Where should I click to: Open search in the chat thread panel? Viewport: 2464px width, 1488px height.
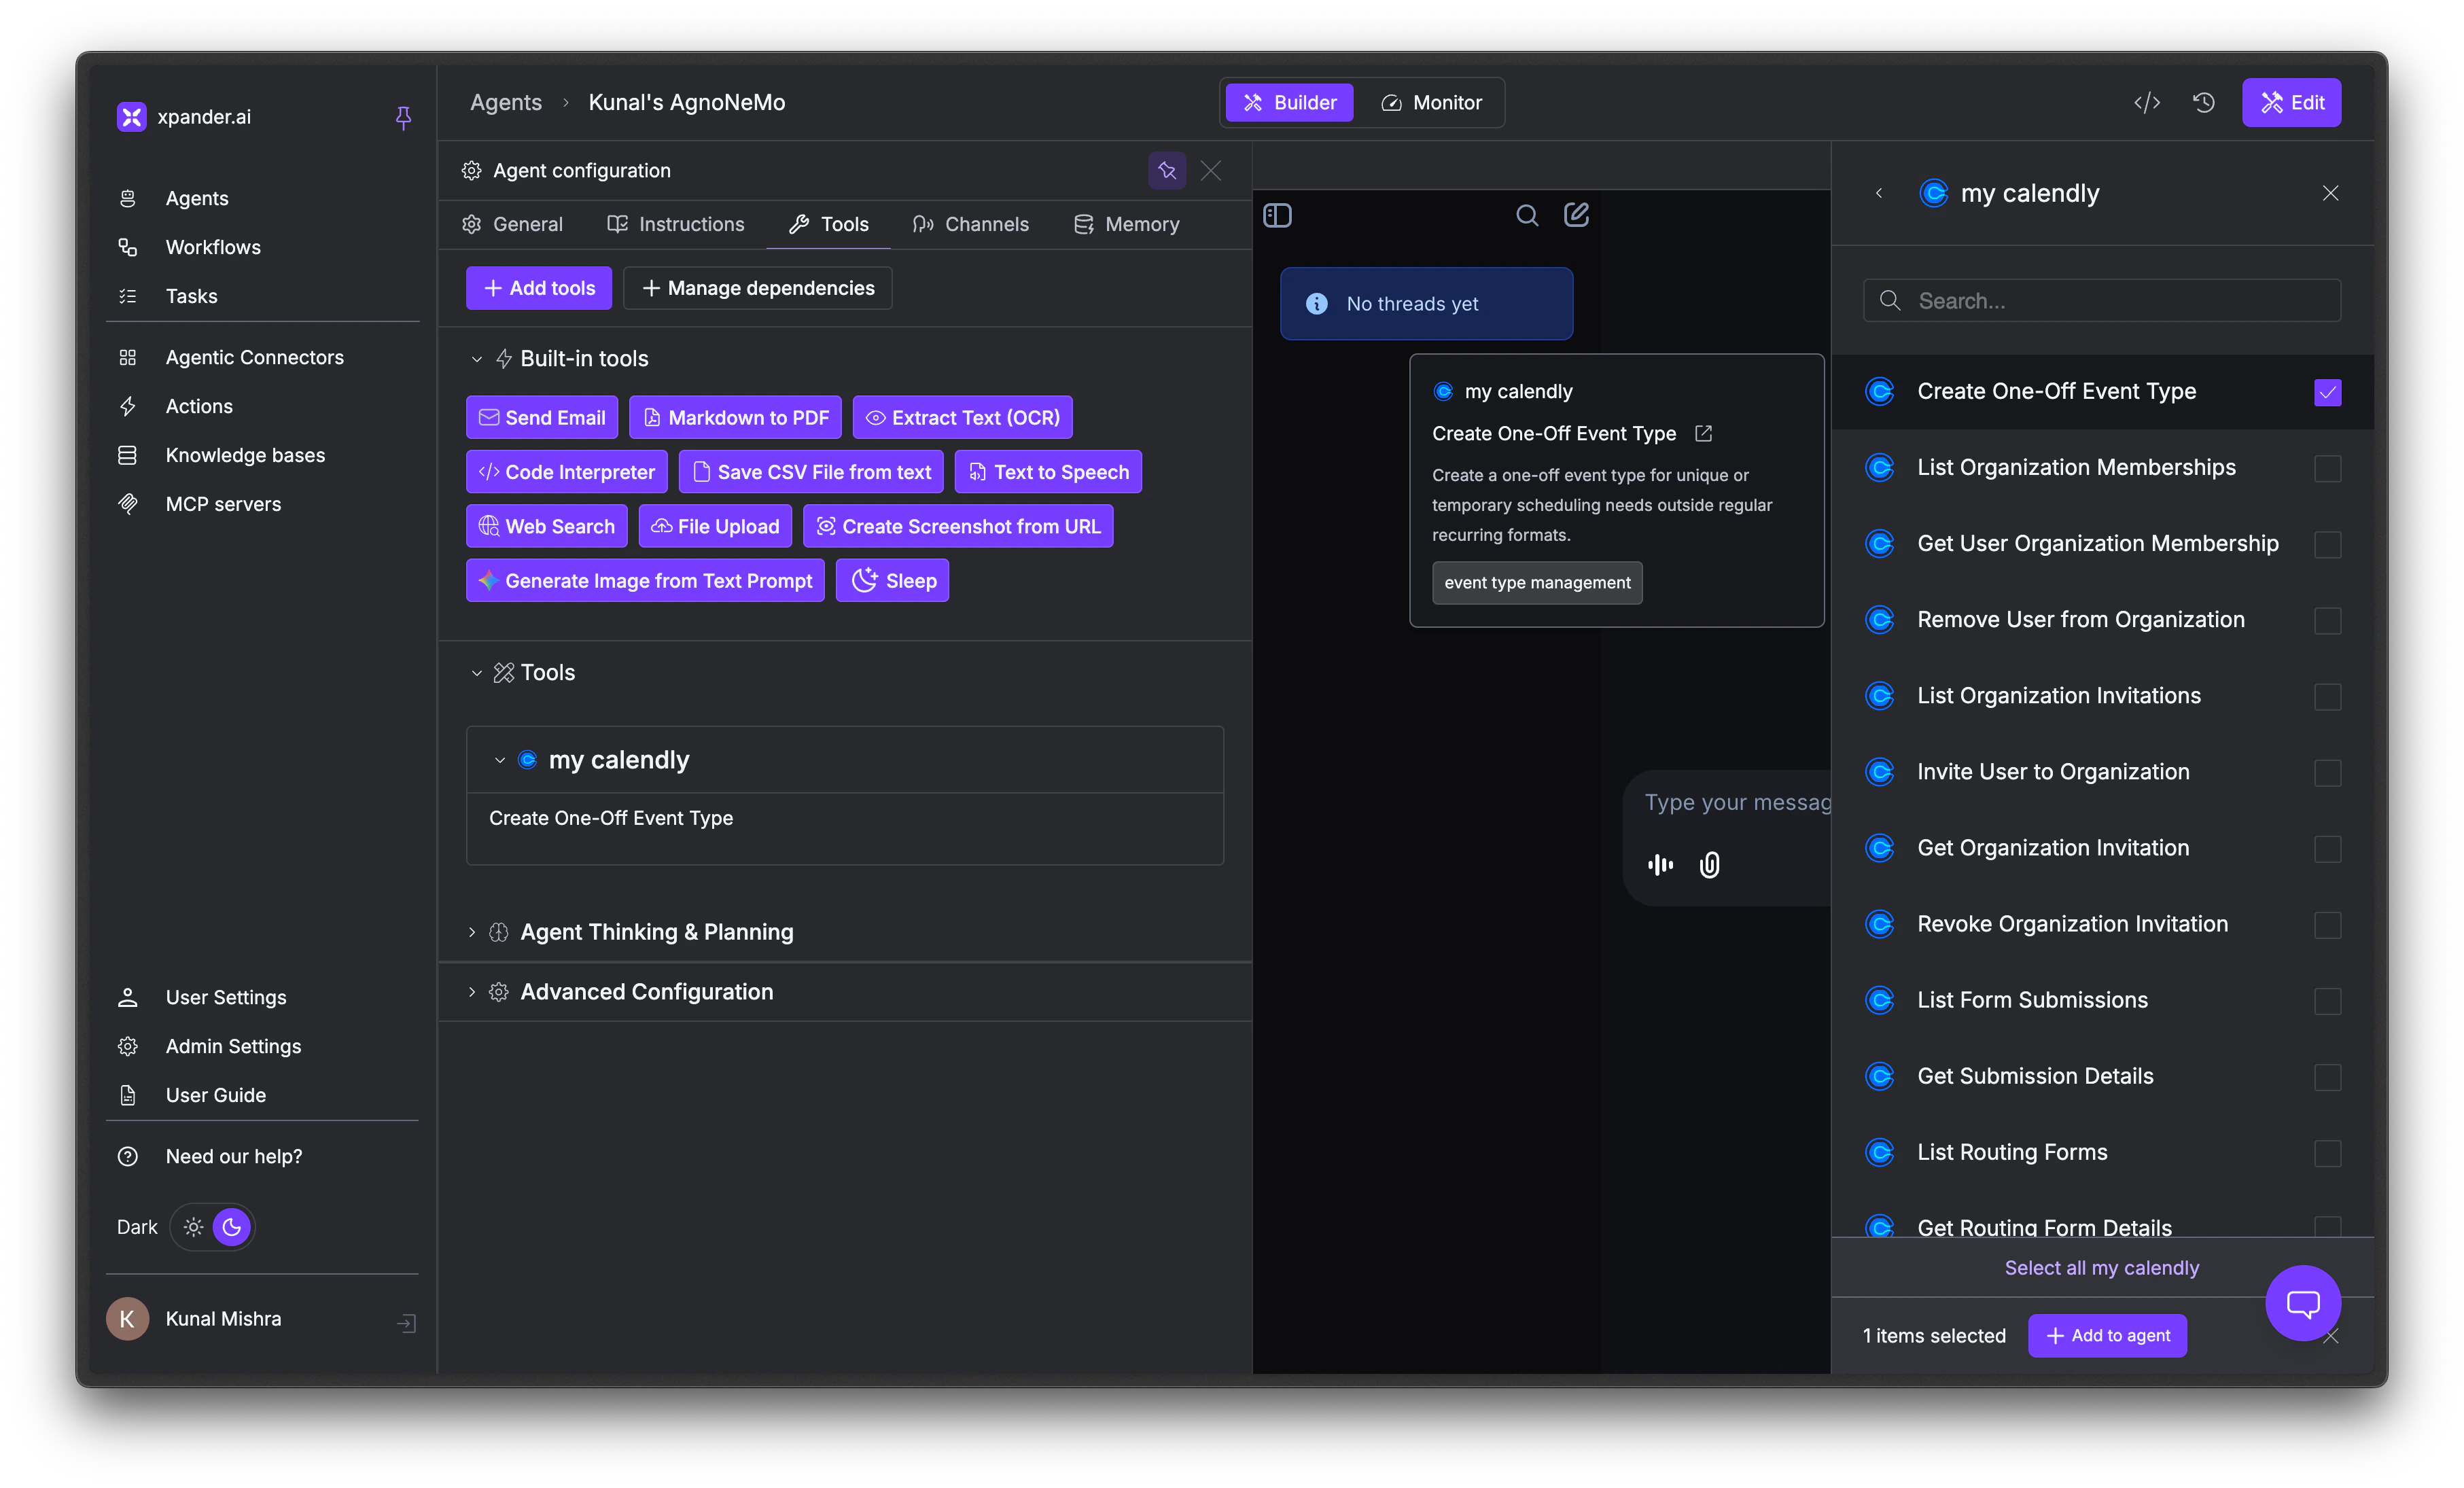point(1527,214)
